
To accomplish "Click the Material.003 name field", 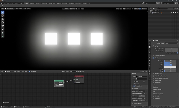I will (71, 71).
